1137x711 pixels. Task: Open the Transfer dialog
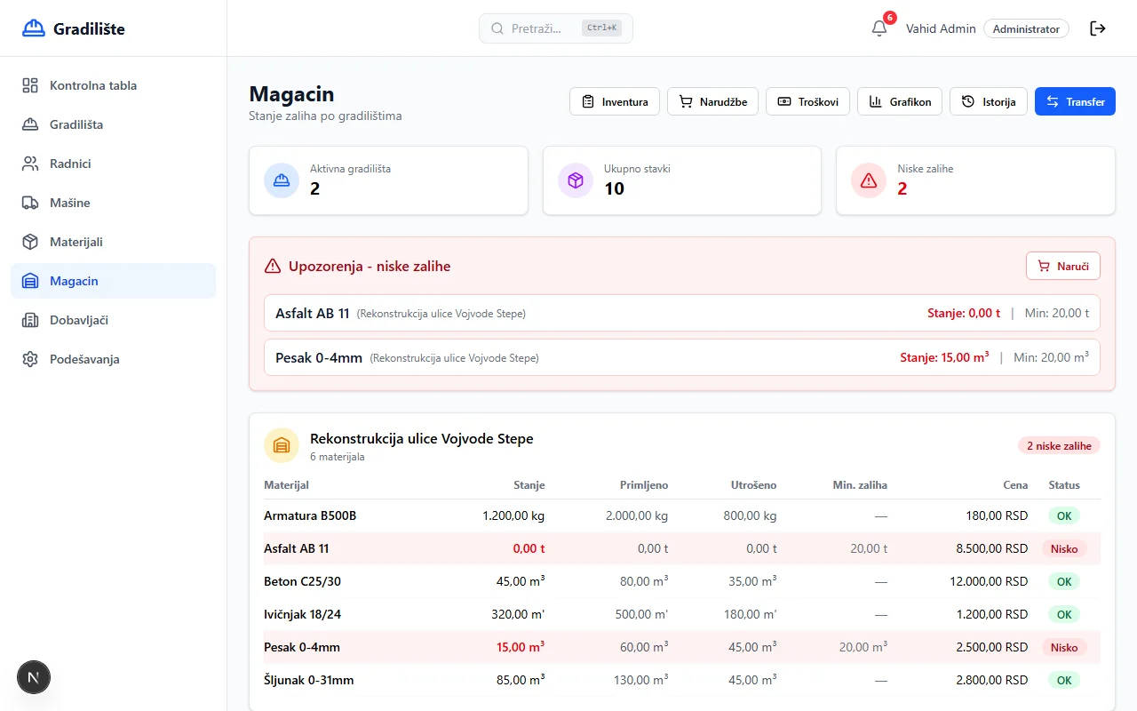tap(1075, 101)
